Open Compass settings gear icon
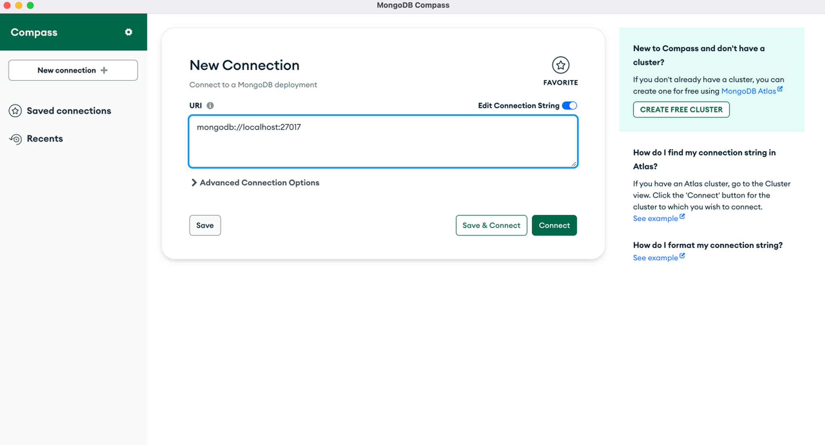Screen dimensions: 825x445 click(129, 32)
